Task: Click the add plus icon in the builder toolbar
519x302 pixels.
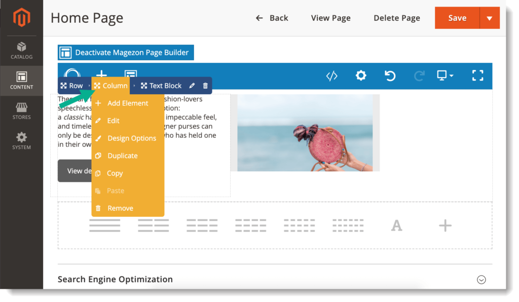Action: pos(101,74)
